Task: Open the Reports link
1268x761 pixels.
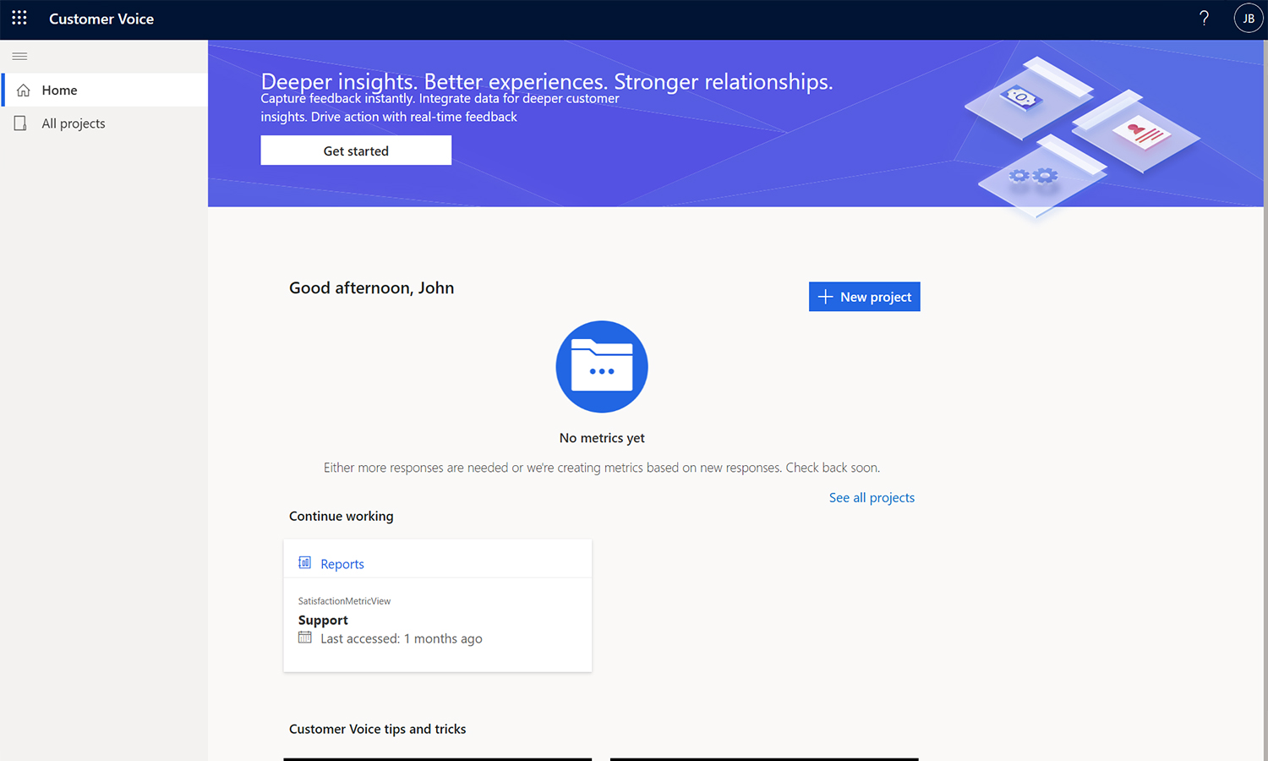Action: tap(342, 563)
